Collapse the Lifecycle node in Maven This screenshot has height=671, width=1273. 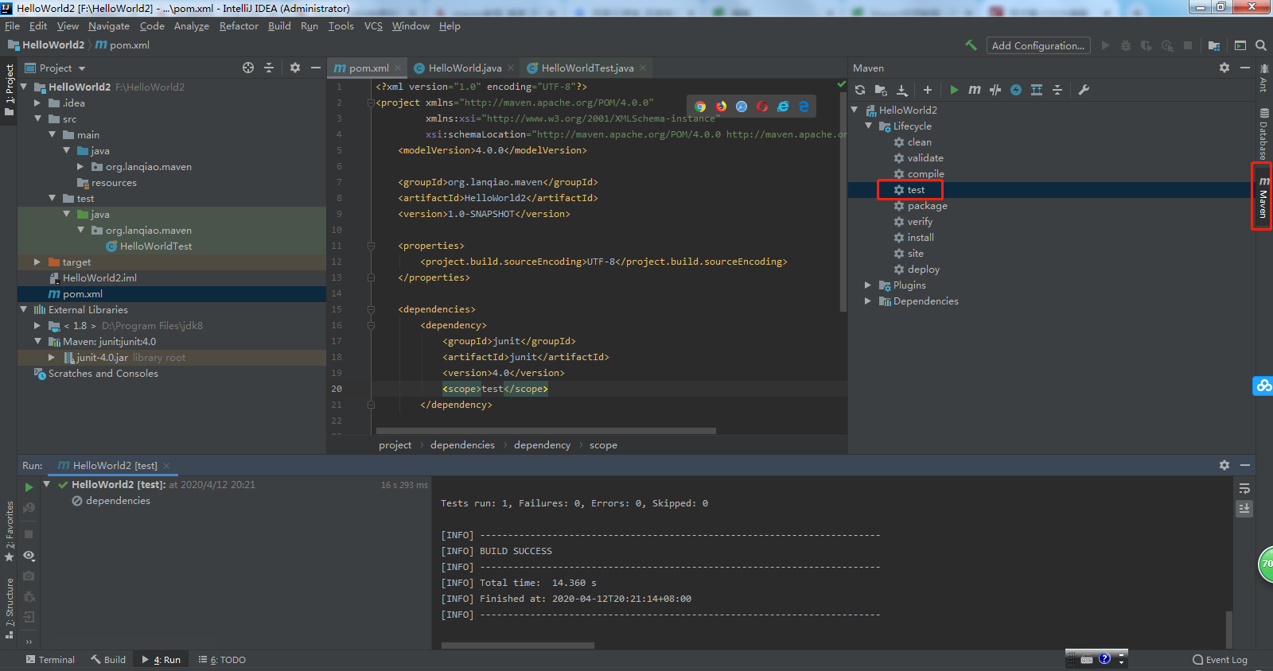[868, 126]
